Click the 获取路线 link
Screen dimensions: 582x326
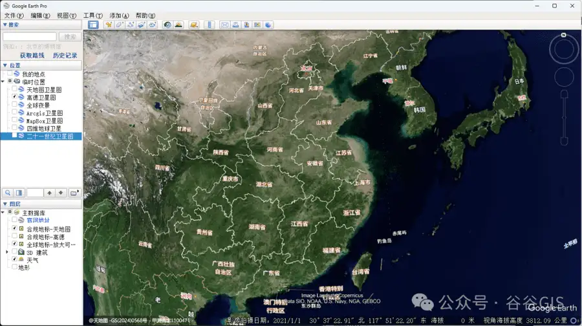(32, 56)
